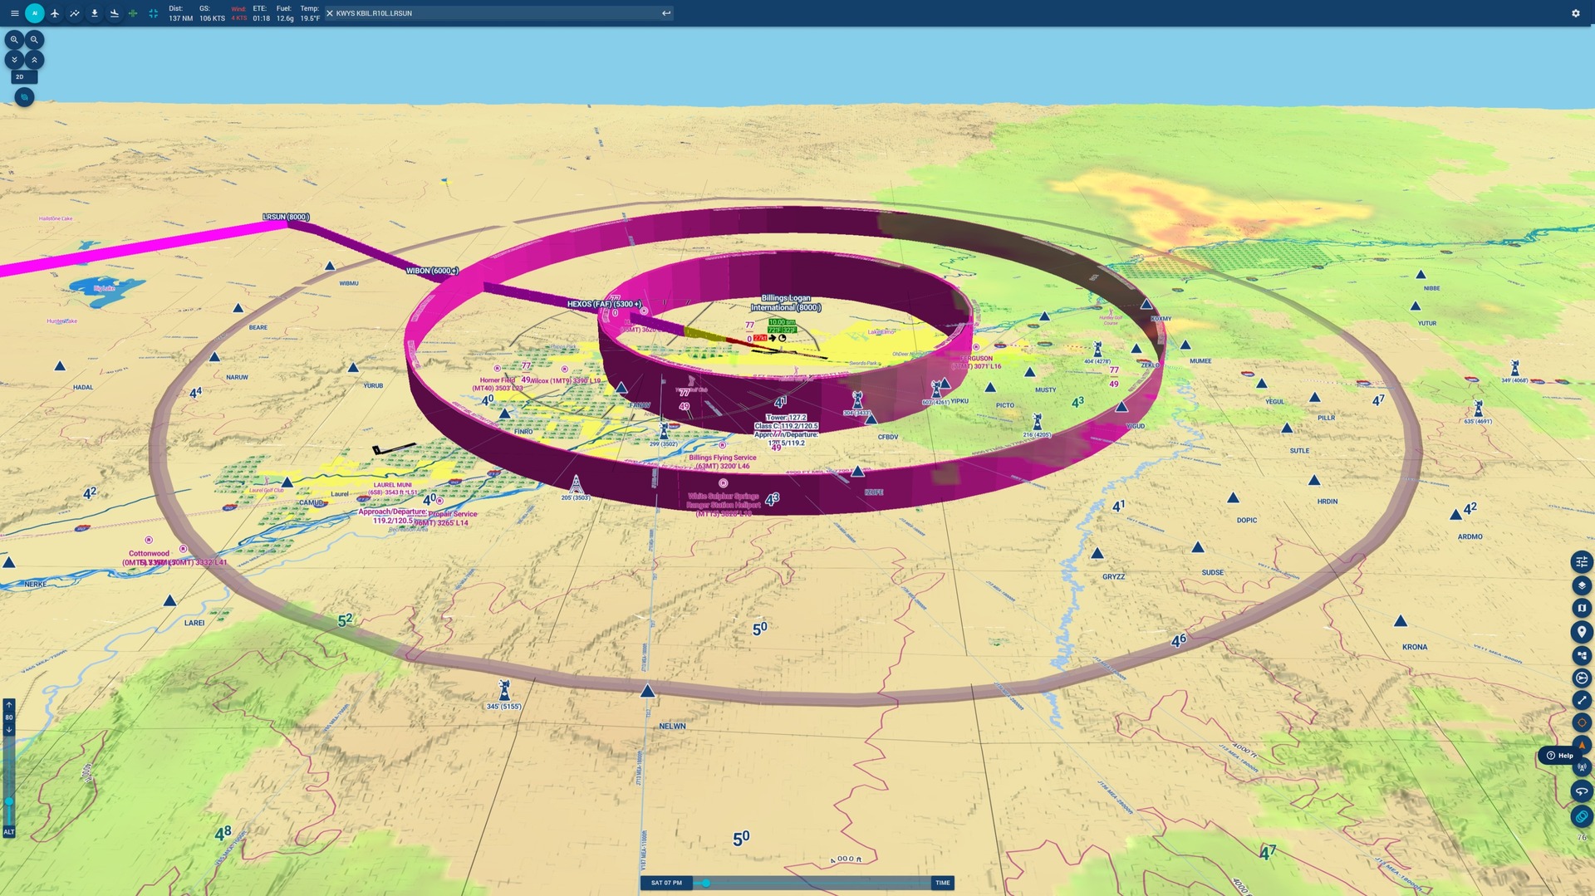
Task: Click the time slider handle
Action: 705,883
